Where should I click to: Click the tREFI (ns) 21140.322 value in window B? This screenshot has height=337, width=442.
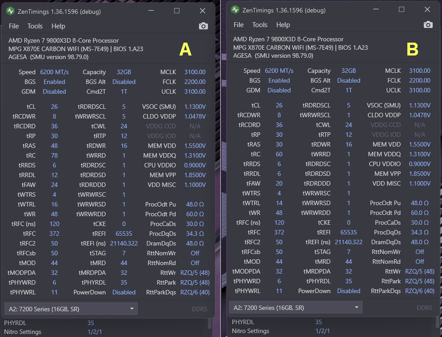(x=349, y=242)
